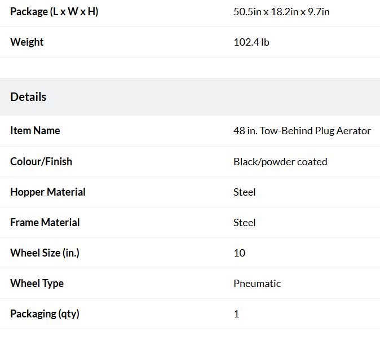Screen dimensions: 380x349
Task: Select the Wheel Type label
Action: [x=37, y=284]
